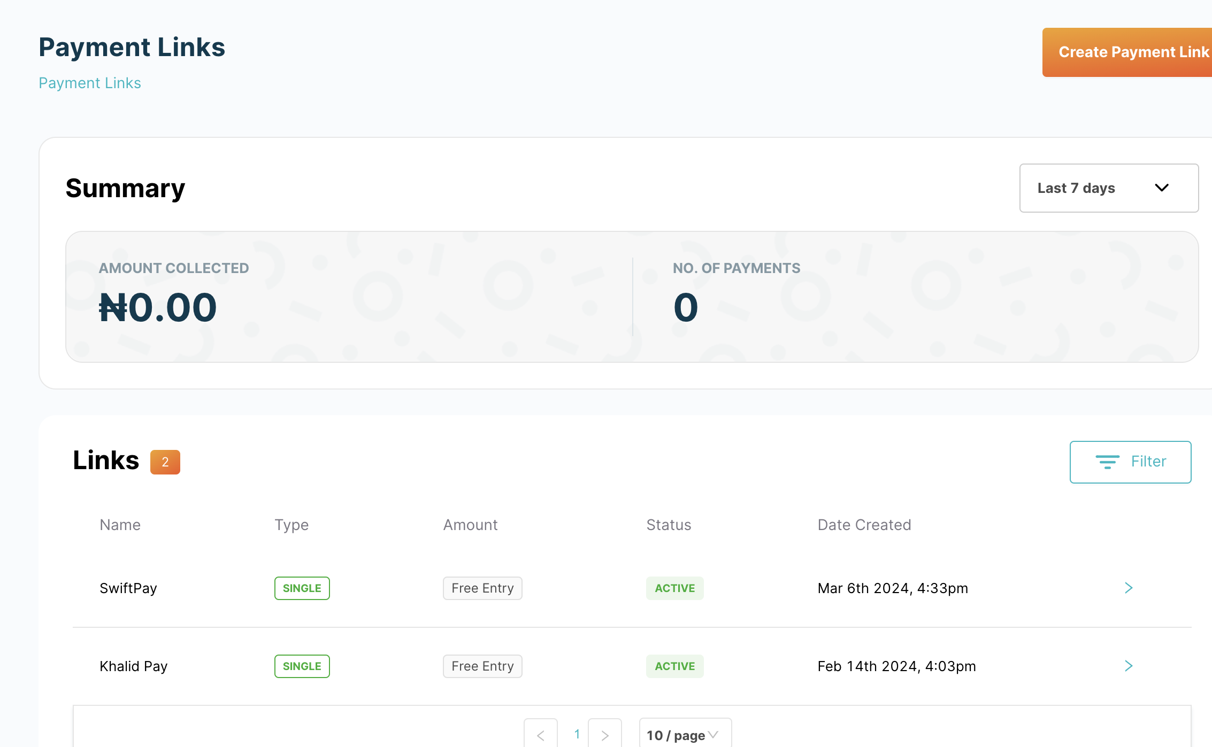
Task: Click Free Entry tag in SwiftPay row
Action: (482, 588)
